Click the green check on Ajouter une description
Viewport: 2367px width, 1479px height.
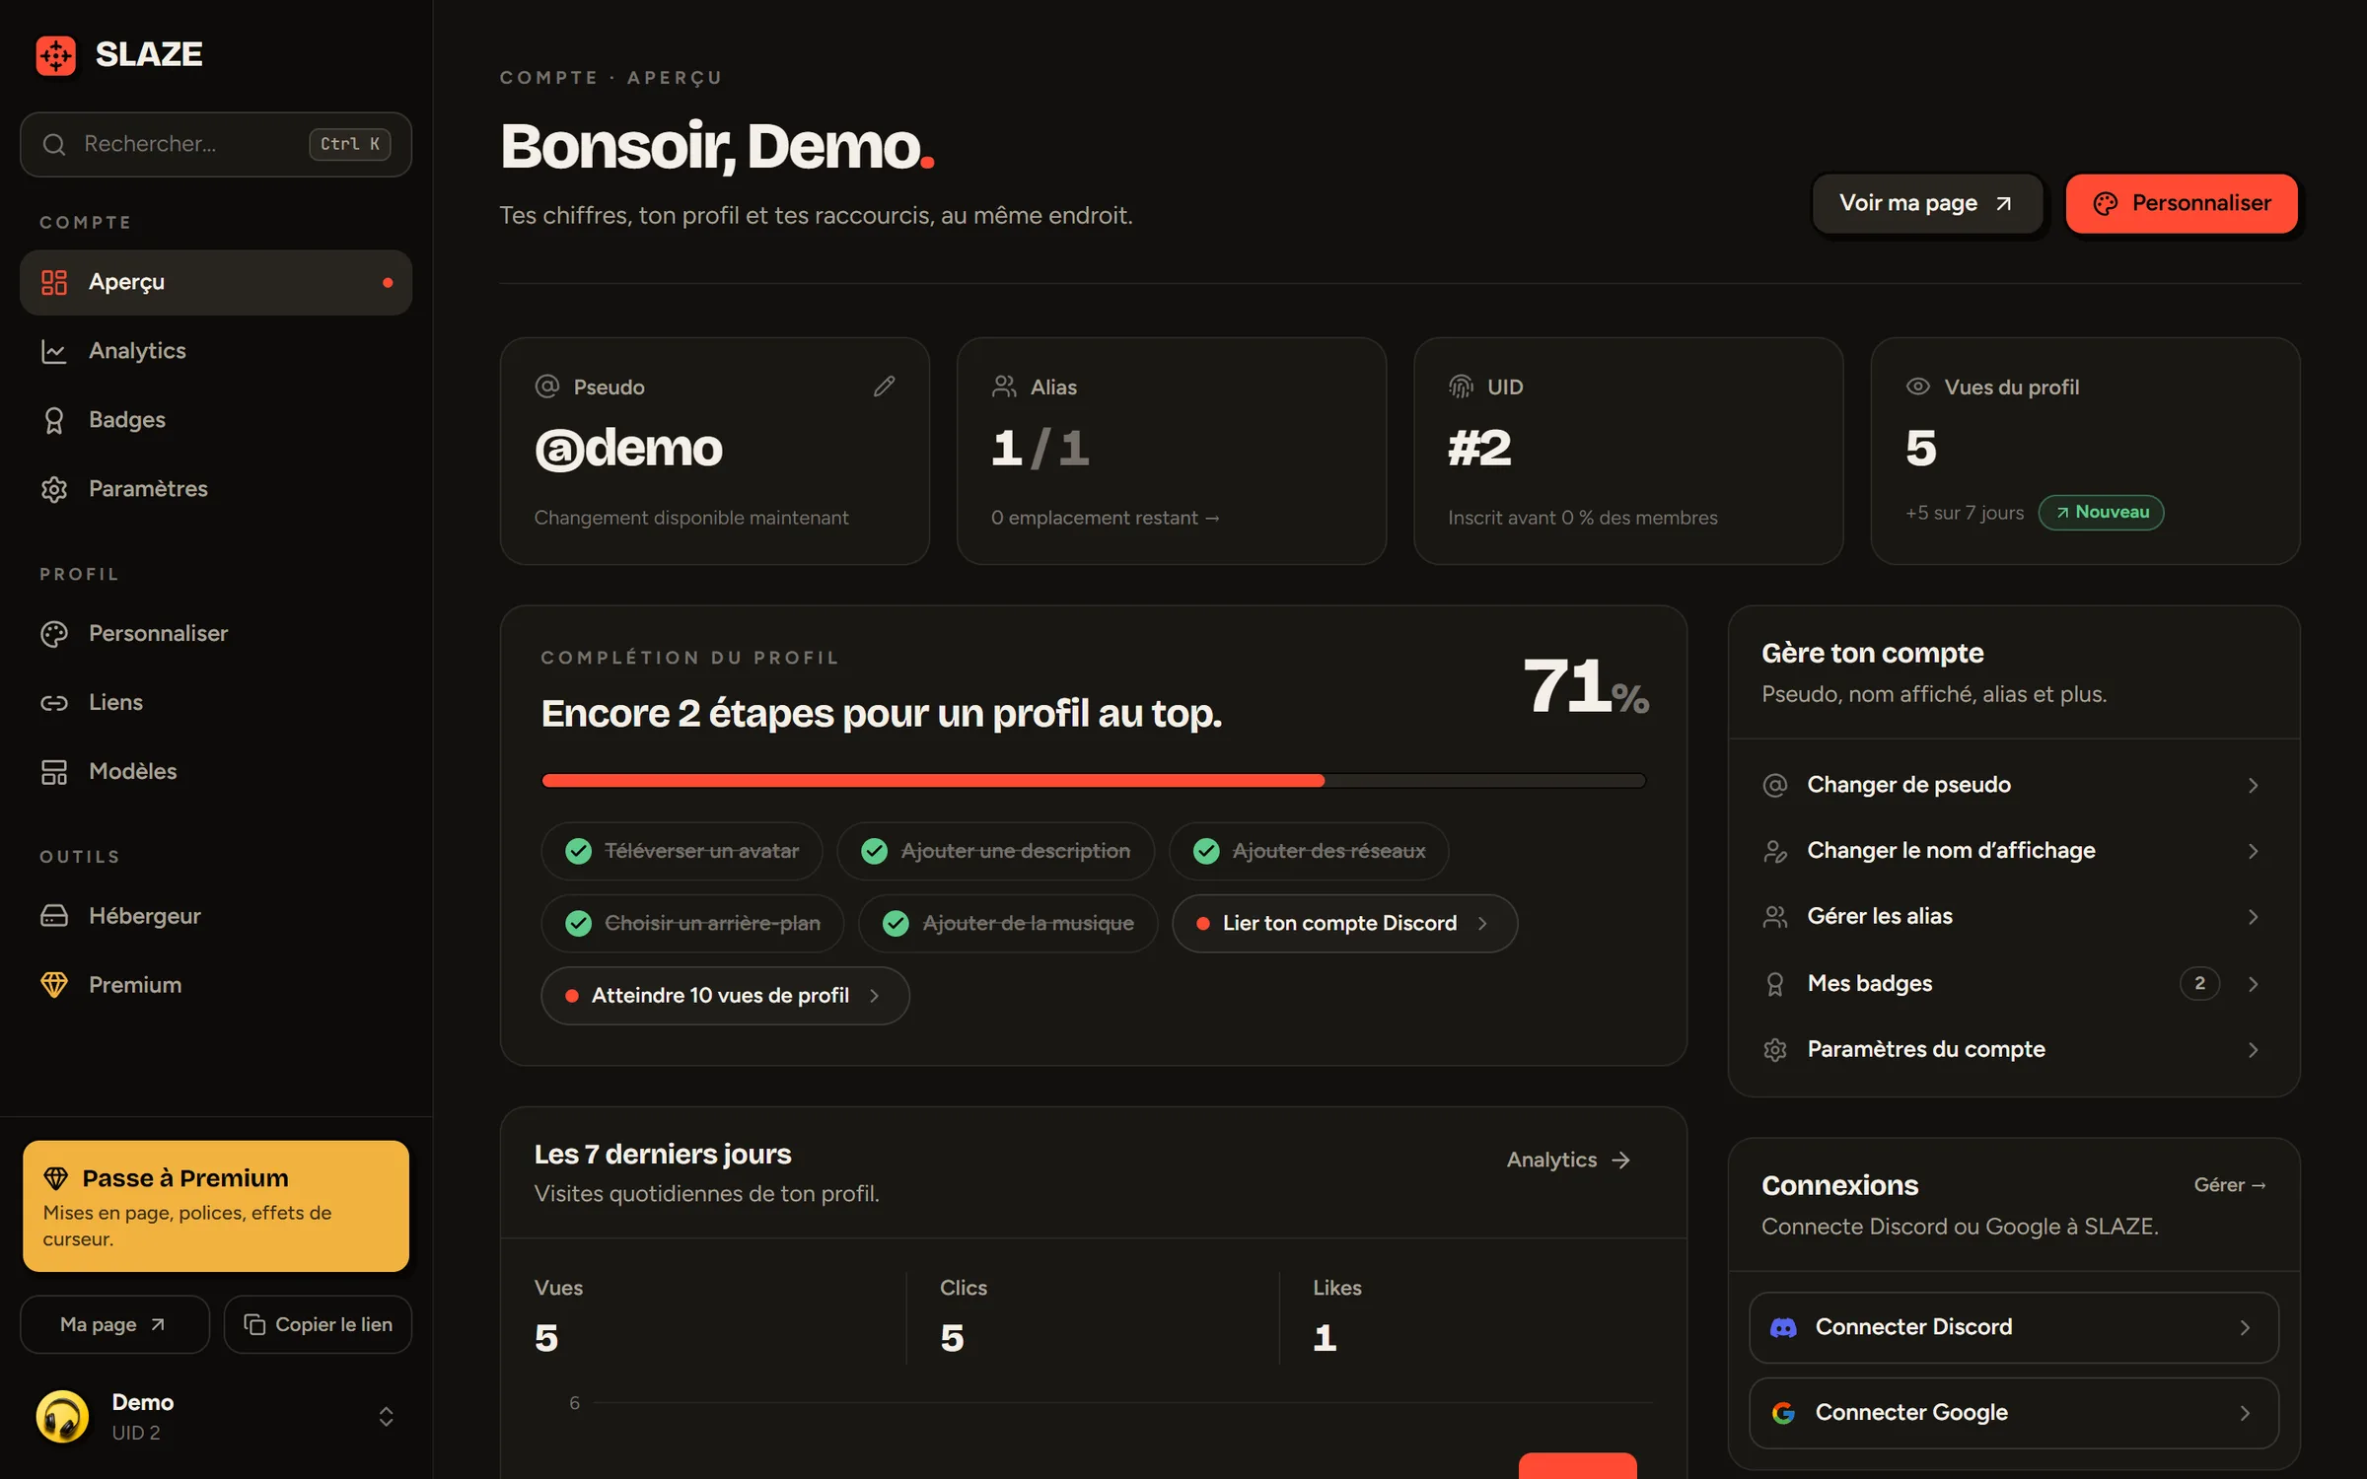pyautogui.click(x=875, y=851)
